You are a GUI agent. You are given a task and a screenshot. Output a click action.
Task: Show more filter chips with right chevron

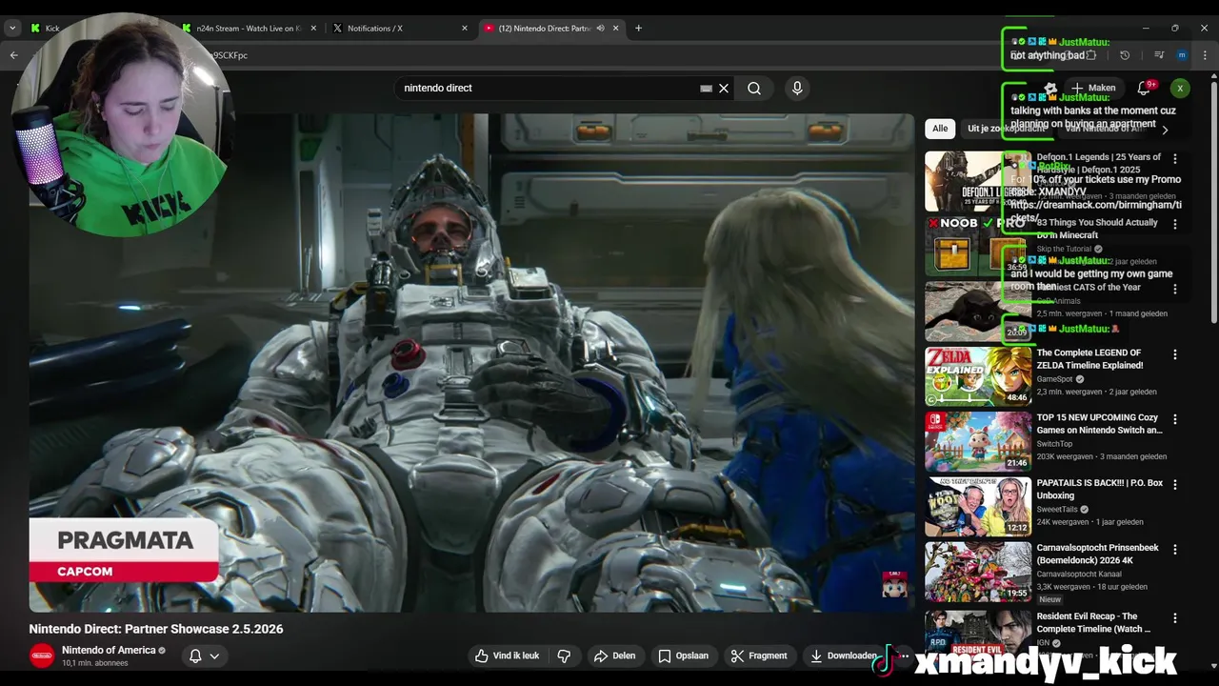coord(1165,130)
